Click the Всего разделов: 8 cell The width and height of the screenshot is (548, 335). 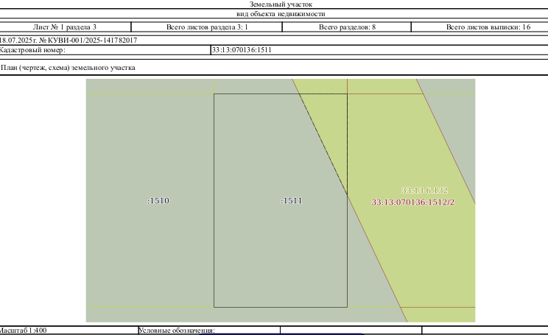pos(347,27)
